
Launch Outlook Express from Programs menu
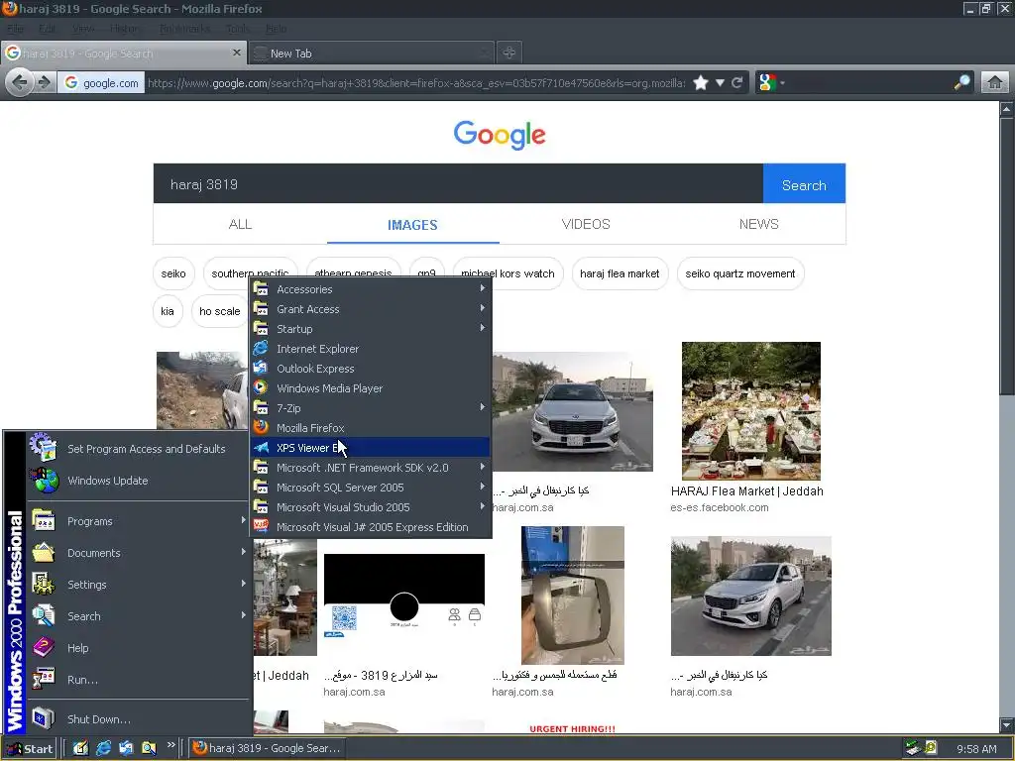(371, 369)
